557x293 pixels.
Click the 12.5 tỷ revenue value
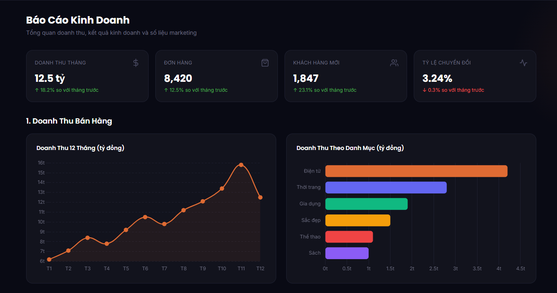50,78
